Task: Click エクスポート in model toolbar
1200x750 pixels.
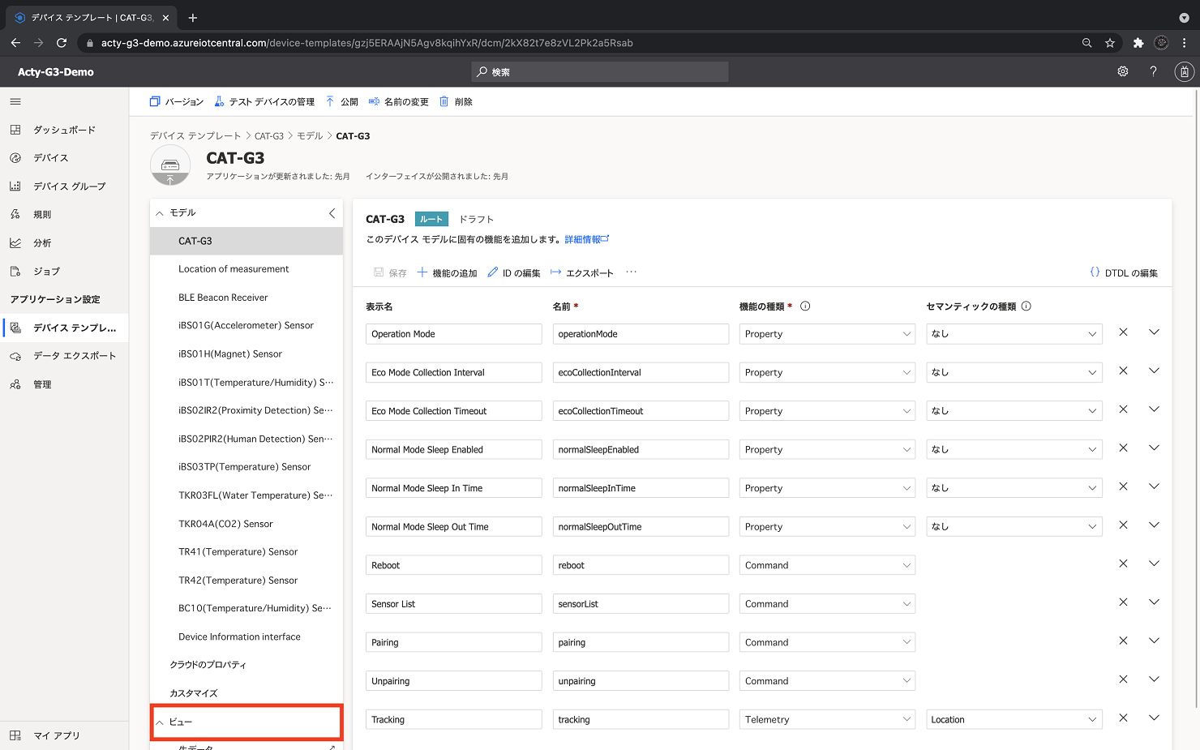Action: [x=581, y=273]
